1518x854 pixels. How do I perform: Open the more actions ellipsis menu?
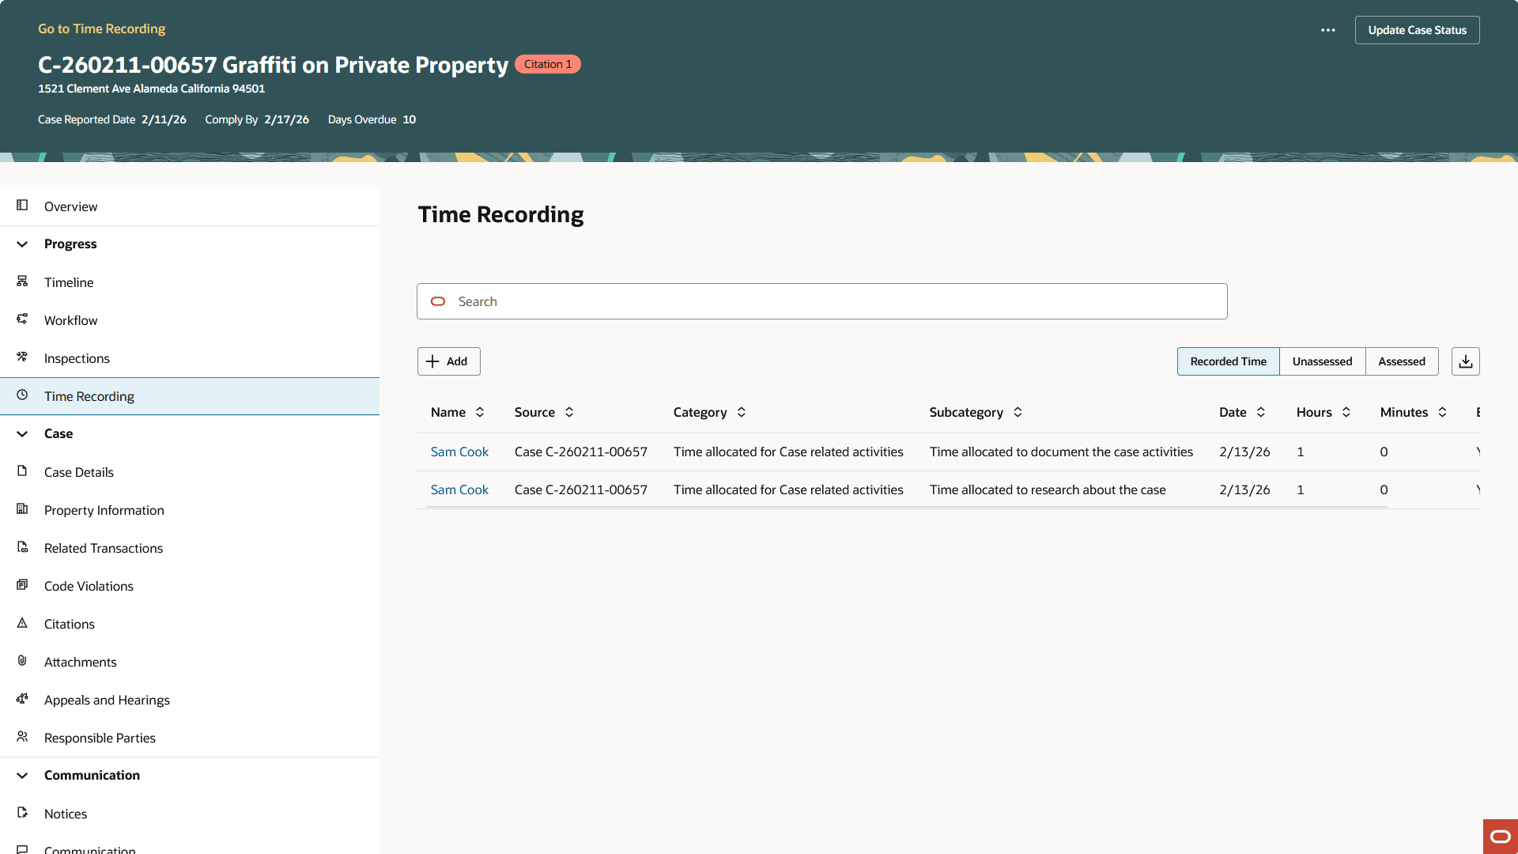[1327, 30]
